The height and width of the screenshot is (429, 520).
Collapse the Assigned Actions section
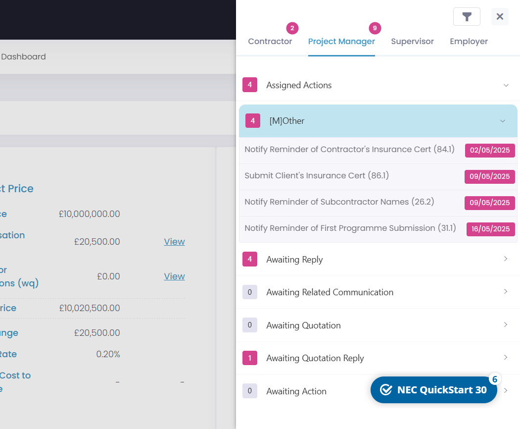click(506, 85)
